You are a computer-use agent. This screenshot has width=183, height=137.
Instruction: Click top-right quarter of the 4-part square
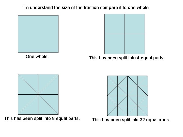(134, 24)
